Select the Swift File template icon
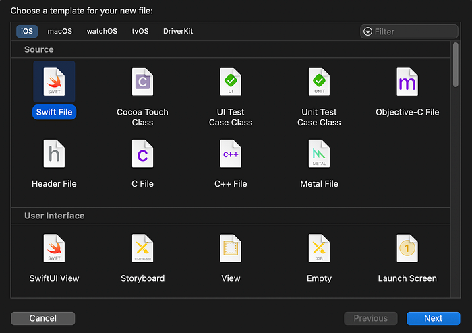Viewport: 472px width, 333px height. click(54, 82)
